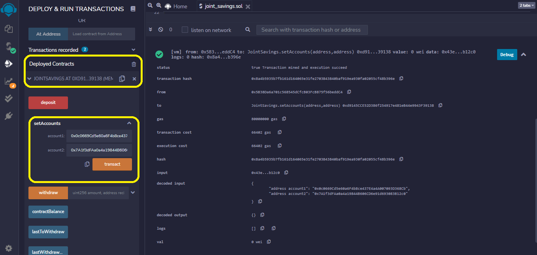Click the Transactions recorded count badge 2
Screen dimensions: 537x255
[85, 50]
